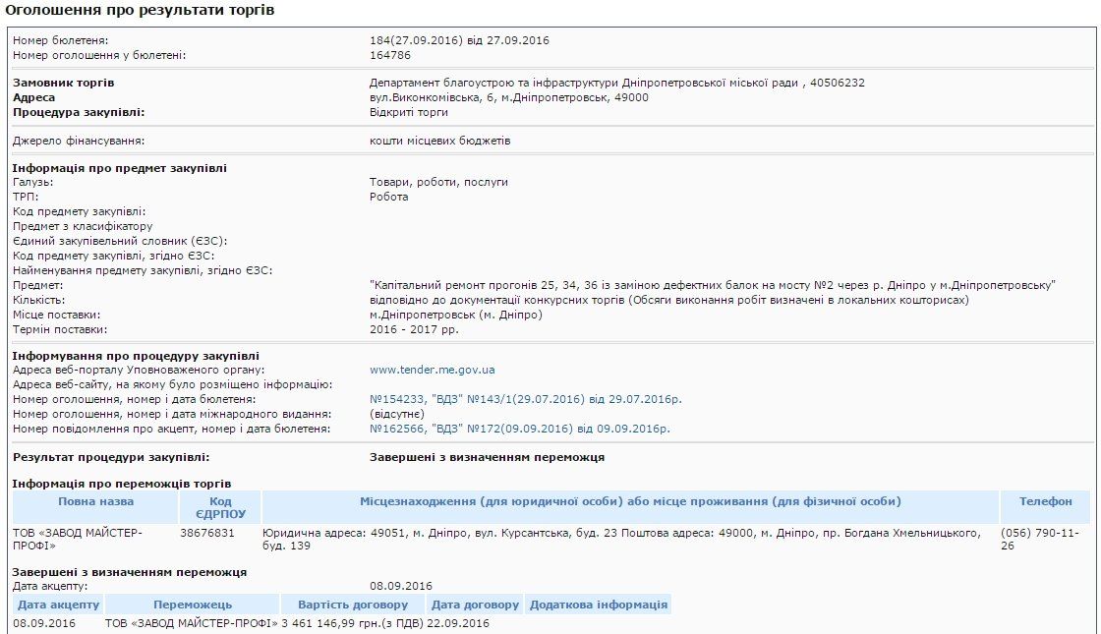Select the "Додаткова інформація" column header

coord(600,604)
